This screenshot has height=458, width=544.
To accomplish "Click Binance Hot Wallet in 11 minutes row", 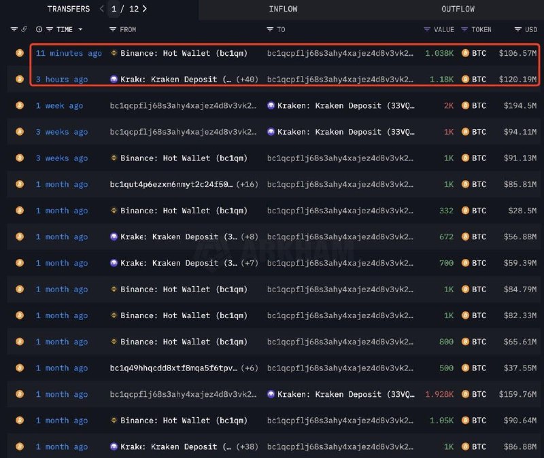I will 184,53.
